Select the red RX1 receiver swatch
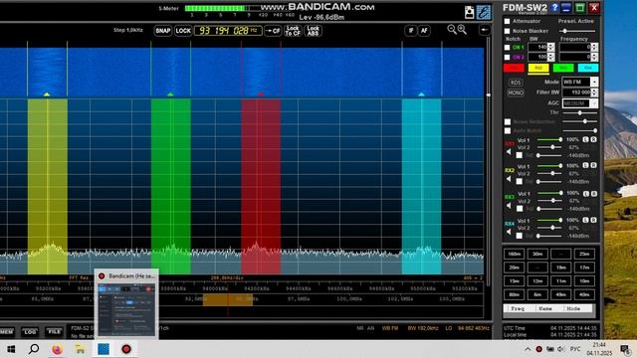 point(514,69)
